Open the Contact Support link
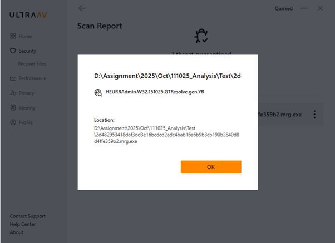 (28, 216)
